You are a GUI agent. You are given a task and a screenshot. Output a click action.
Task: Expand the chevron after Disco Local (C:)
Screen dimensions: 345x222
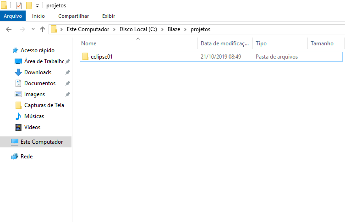pos(162,29)
